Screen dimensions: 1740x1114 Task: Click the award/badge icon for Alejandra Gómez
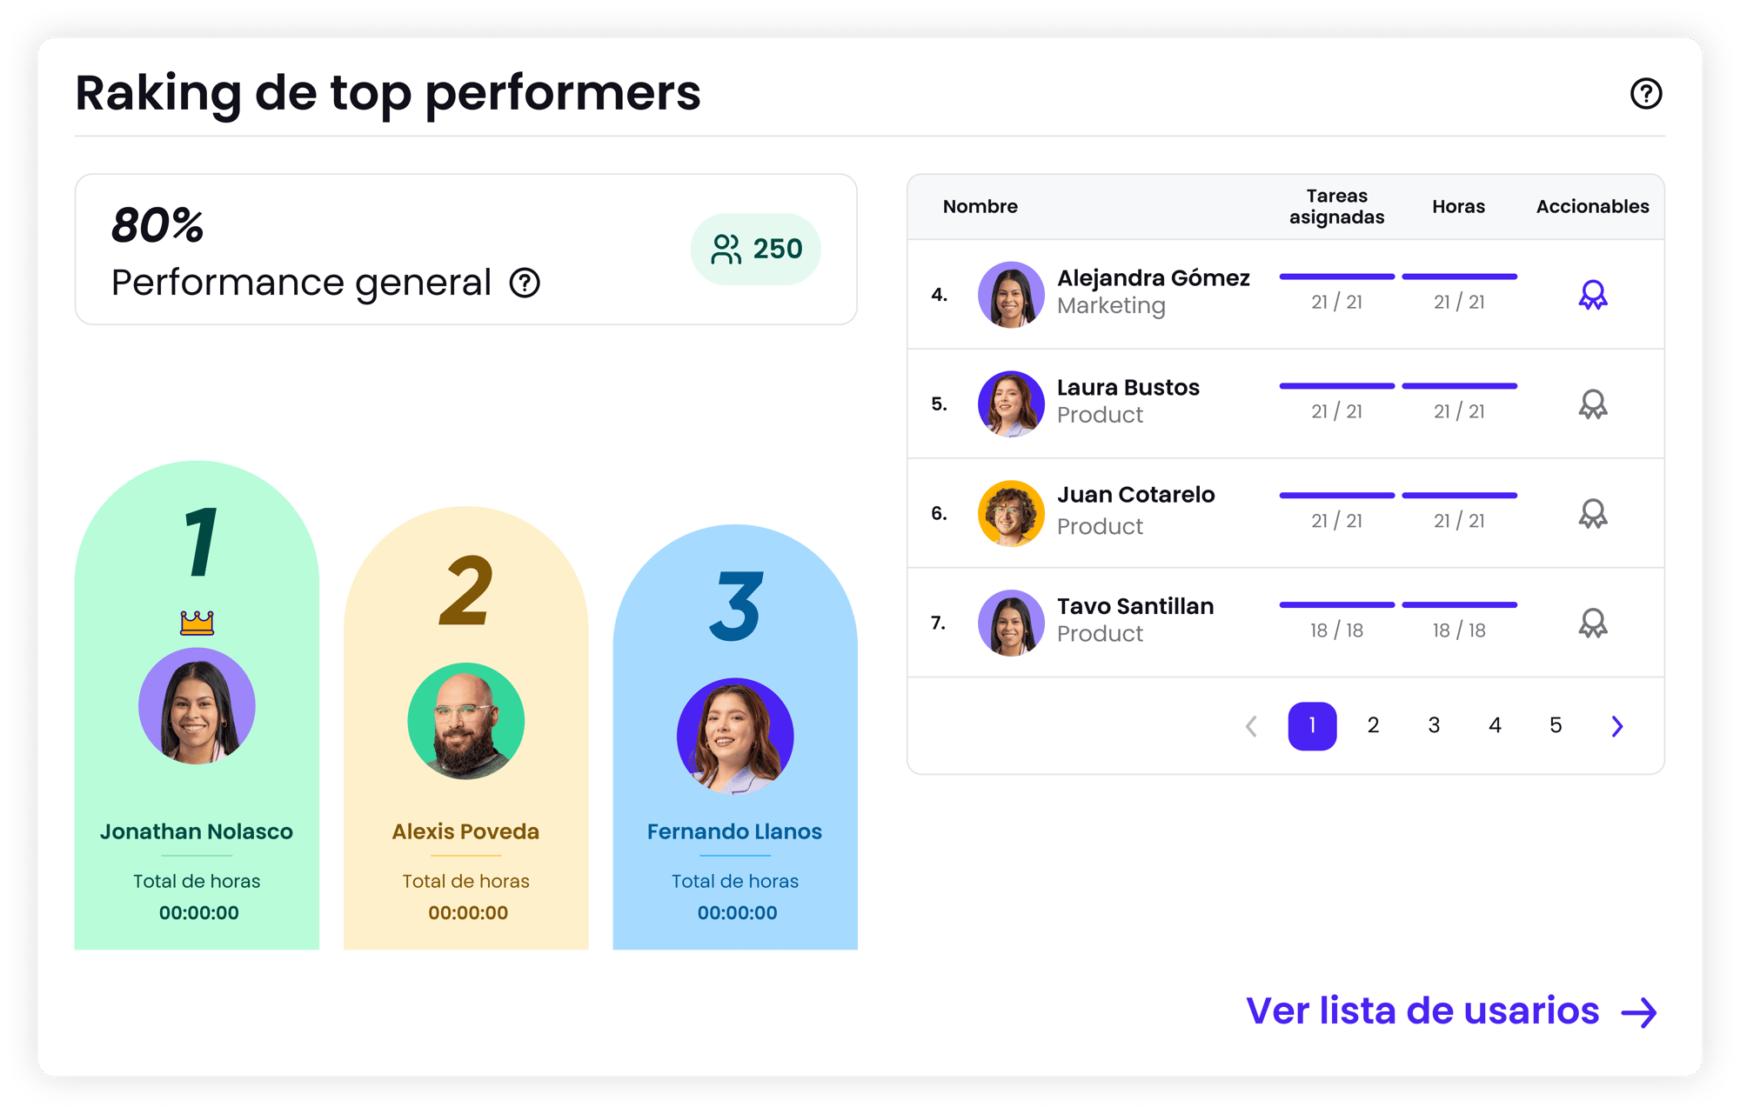click(x=1590, y=294)
